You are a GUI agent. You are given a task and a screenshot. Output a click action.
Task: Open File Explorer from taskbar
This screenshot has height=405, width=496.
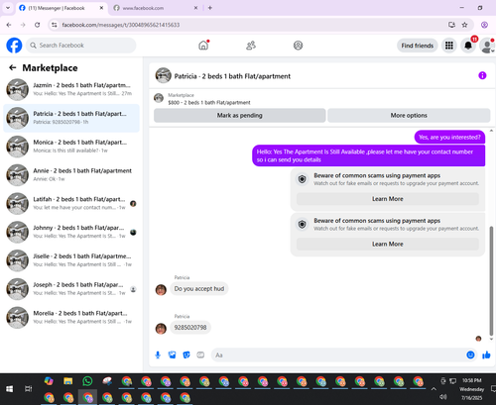point(68,381)
